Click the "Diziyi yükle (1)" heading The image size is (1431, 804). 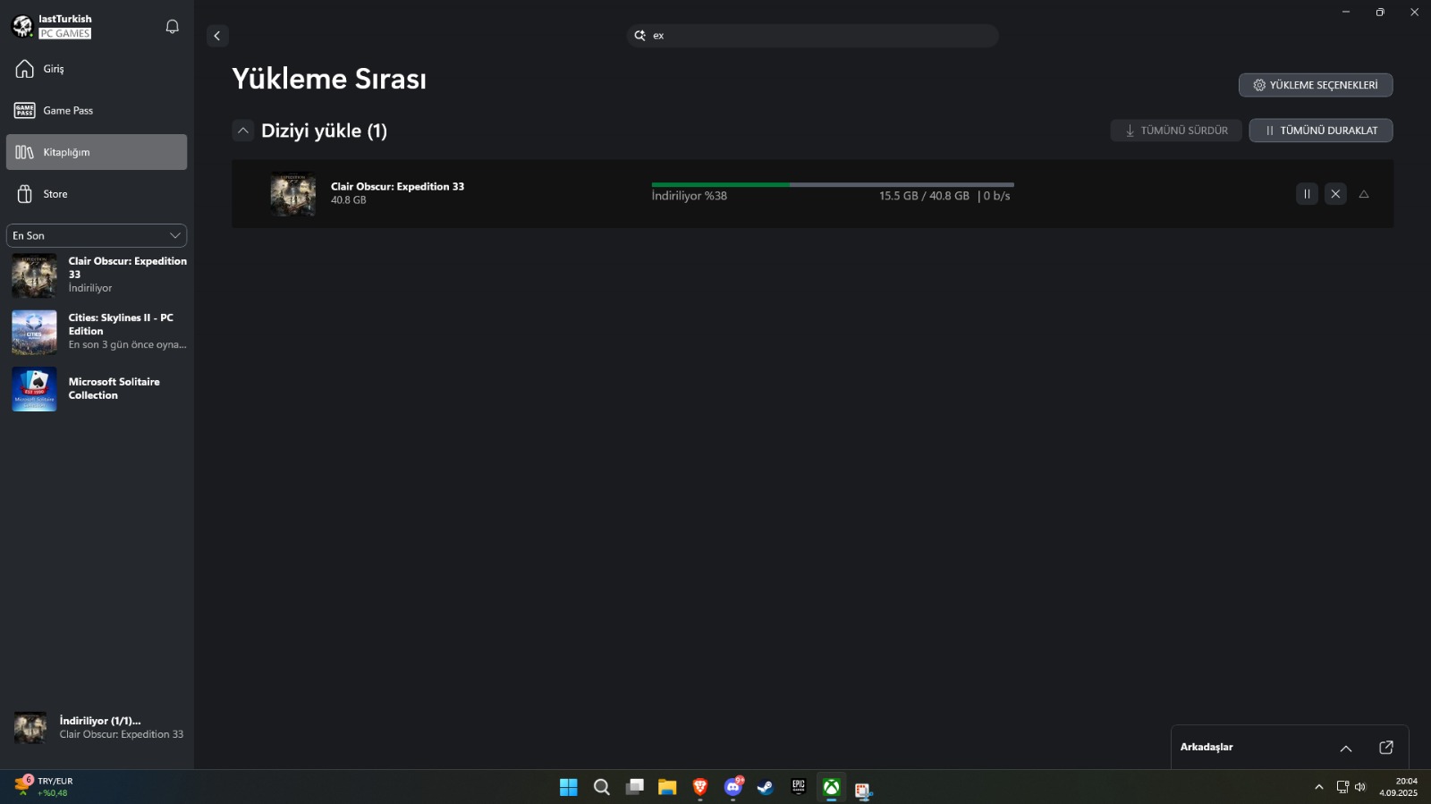click(324, 131)
